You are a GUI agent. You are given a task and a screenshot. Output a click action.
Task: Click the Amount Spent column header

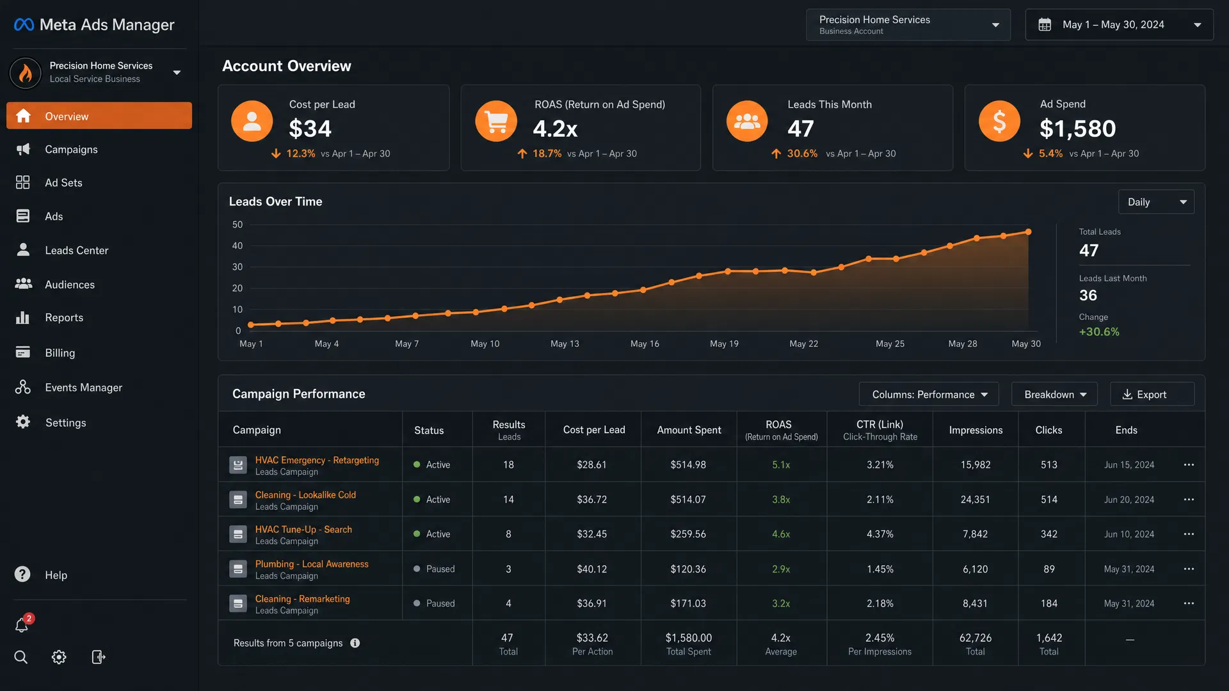pos(689,430)
